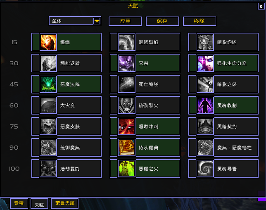Select the 爆燃 talent flame icon
Viewport: 266px width, 210px height.
tap(48, 42)
